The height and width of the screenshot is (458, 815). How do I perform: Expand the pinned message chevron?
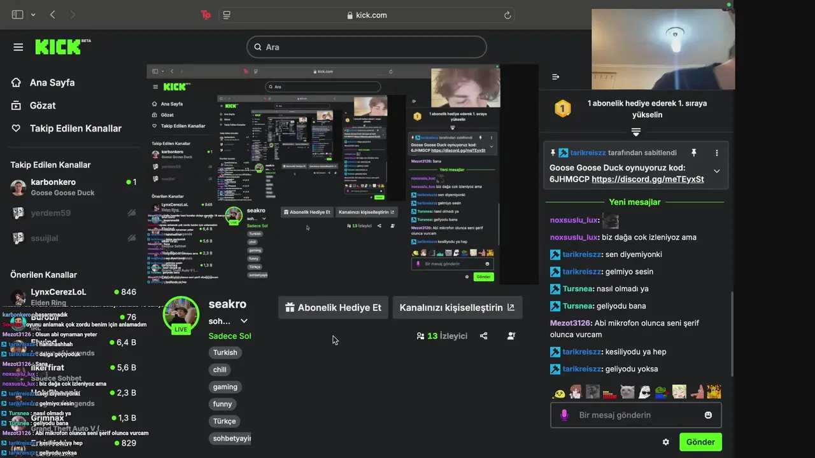point(717,171)
